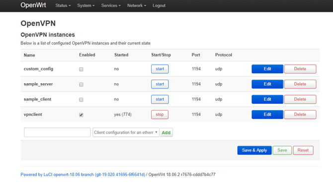Viewport: 333px width, 188px height.
Task: Tick the sample_client Enabled checkbox
Action: [81, 99]
